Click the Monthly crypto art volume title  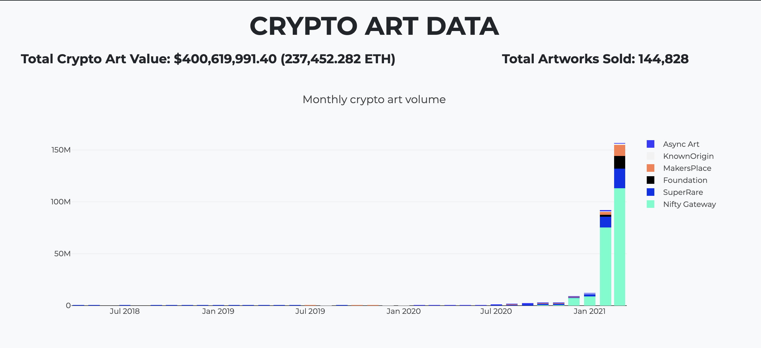pos(374,100)
